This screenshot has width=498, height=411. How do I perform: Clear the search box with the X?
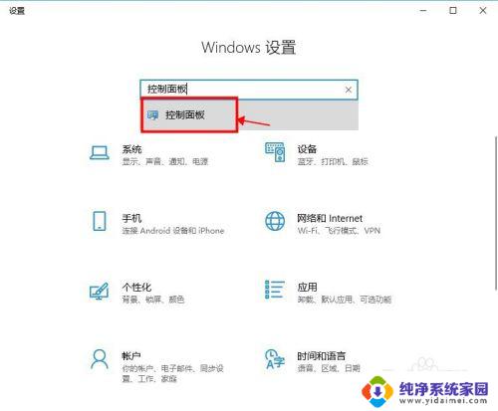[x=349, y=90]
